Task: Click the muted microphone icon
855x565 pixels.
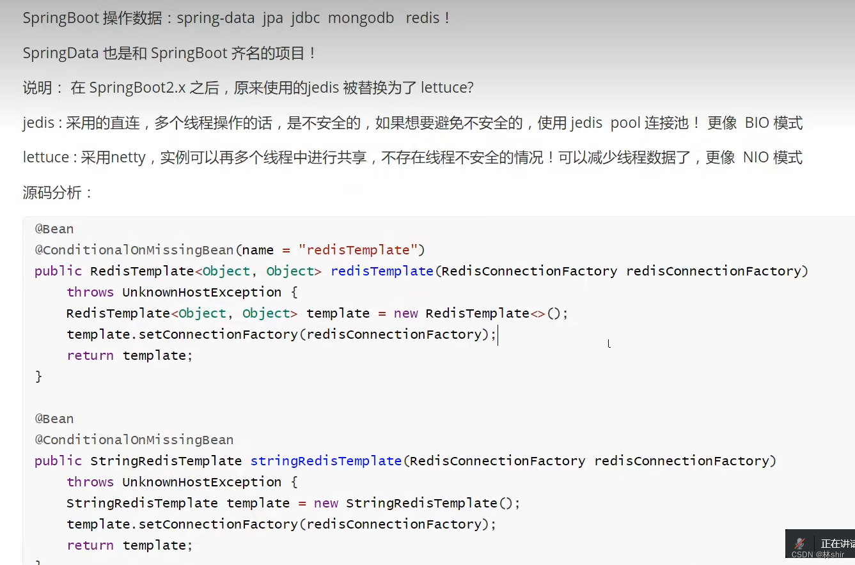Action: 799,544
